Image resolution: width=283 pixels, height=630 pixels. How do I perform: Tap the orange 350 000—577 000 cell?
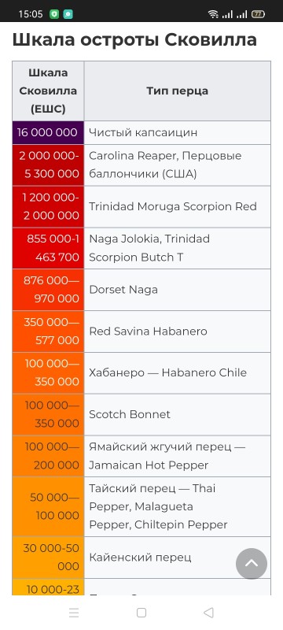tap(48, 332)
